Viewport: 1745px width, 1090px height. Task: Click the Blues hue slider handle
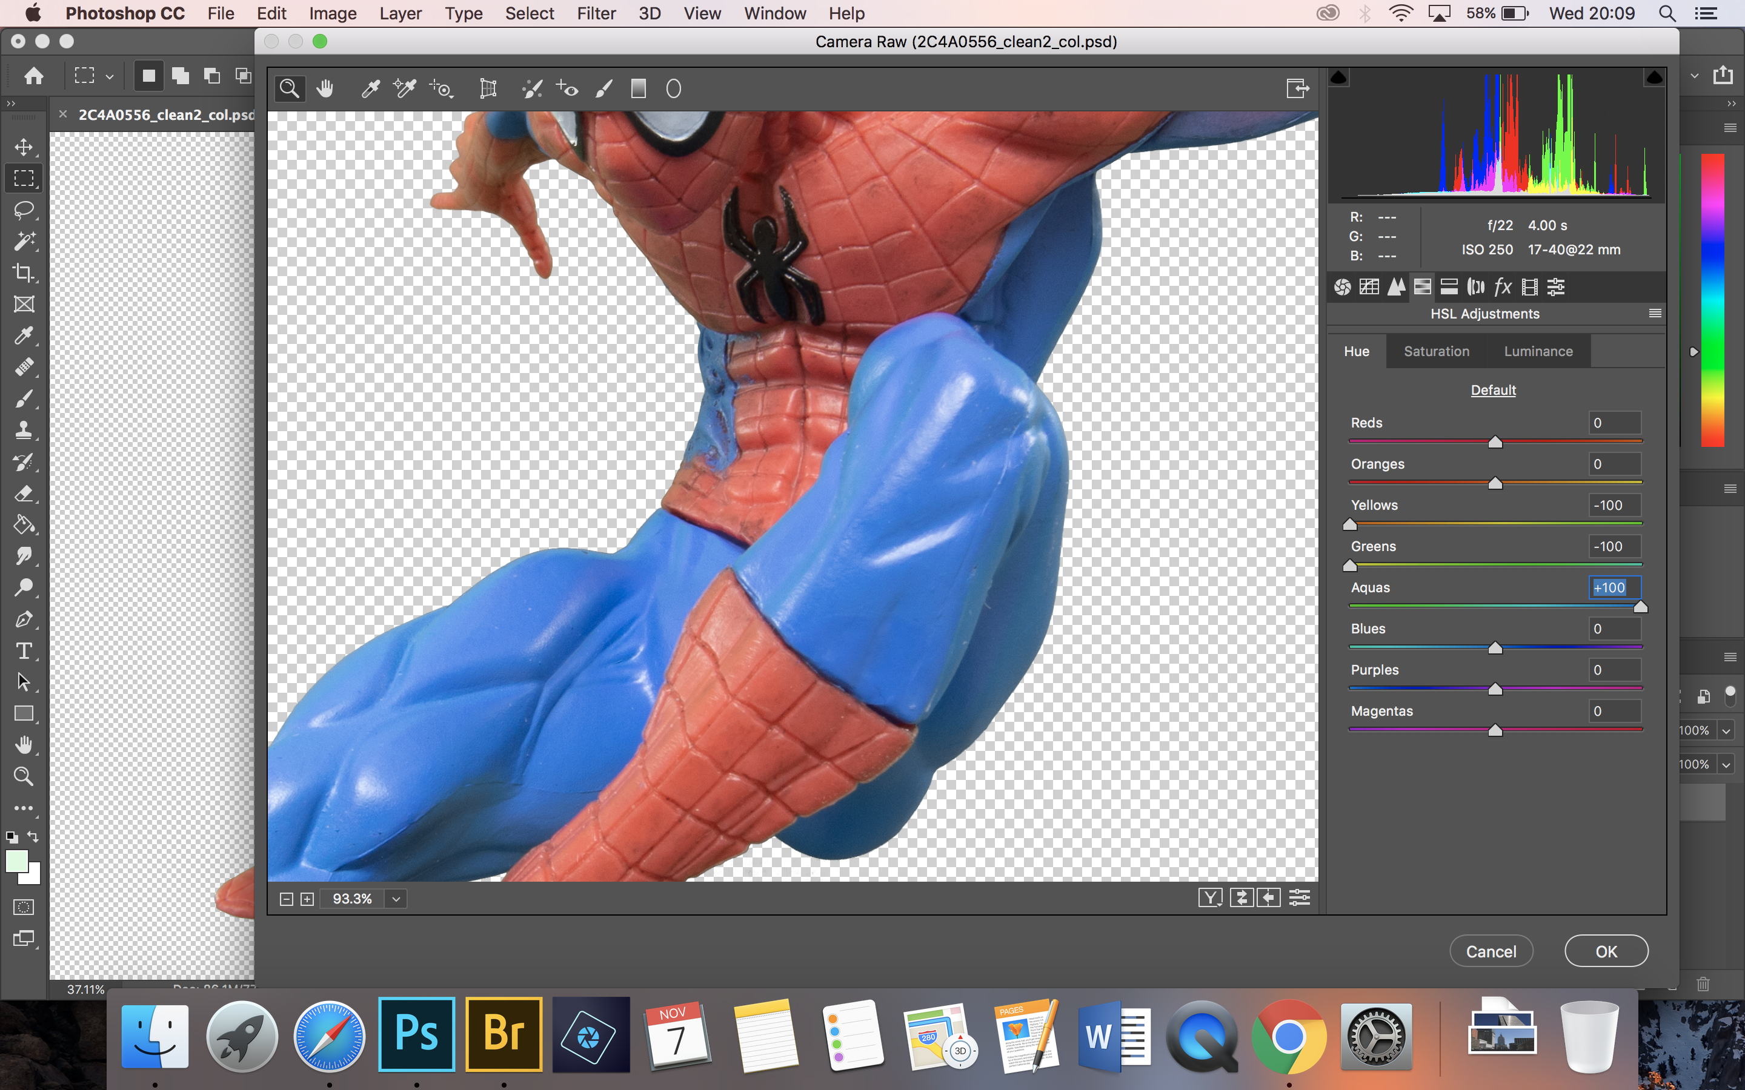pyautogui.click(x=1495, y=648)
